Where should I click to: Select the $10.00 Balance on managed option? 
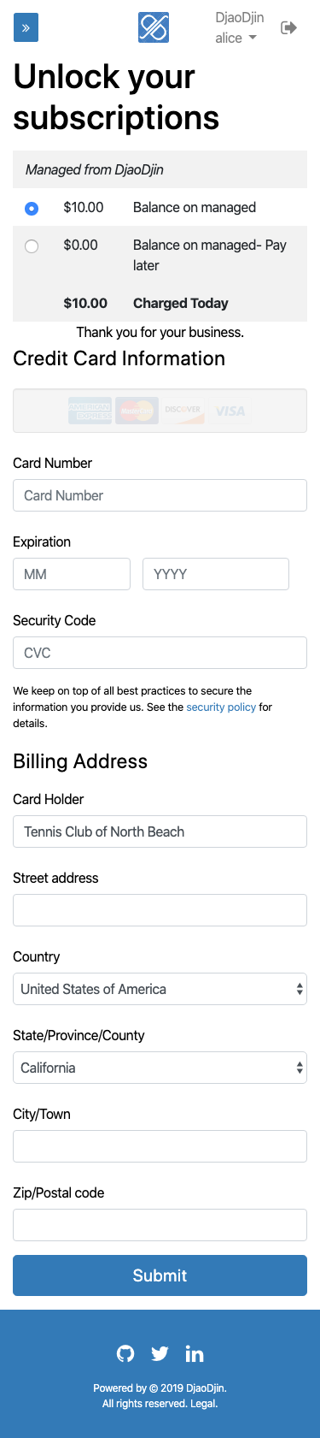coord(32,208)
